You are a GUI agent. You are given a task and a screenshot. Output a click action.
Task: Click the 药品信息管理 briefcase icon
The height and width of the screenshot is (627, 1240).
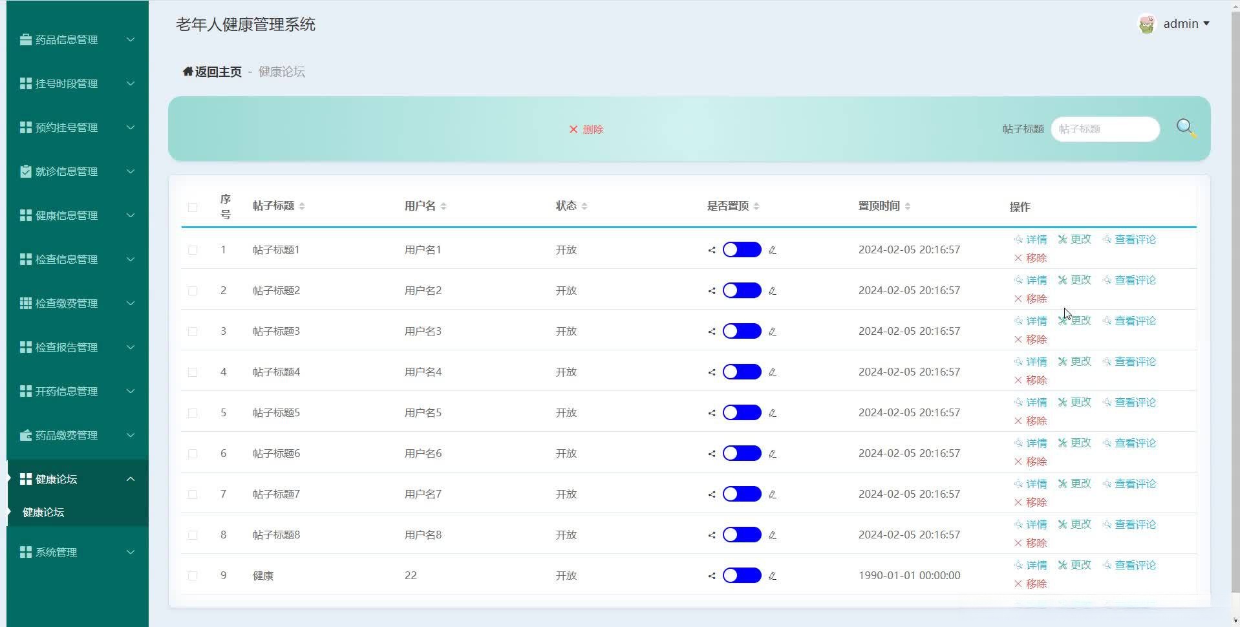click(26, 39)
